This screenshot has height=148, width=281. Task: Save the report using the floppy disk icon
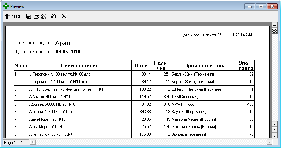coord(29,16)
